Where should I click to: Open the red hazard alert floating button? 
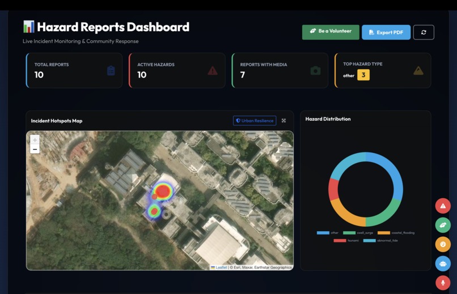coord(443,206)
